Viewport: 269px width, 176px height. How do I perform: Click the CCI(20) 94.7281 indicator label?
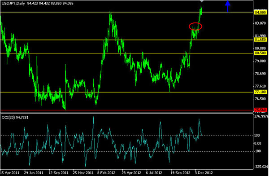pyautogui.click(x=15, y=118)
